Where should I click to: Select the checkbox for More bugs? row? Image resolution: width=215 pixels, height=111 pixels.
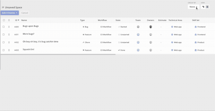[4, 35]
